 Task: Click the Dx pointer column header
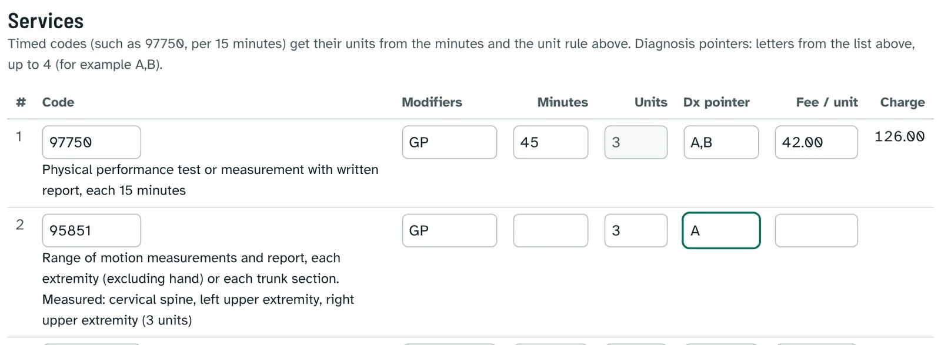716,102
